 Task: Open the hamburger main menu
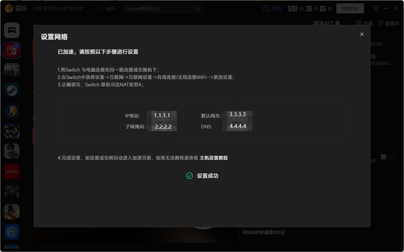(376, 8)
